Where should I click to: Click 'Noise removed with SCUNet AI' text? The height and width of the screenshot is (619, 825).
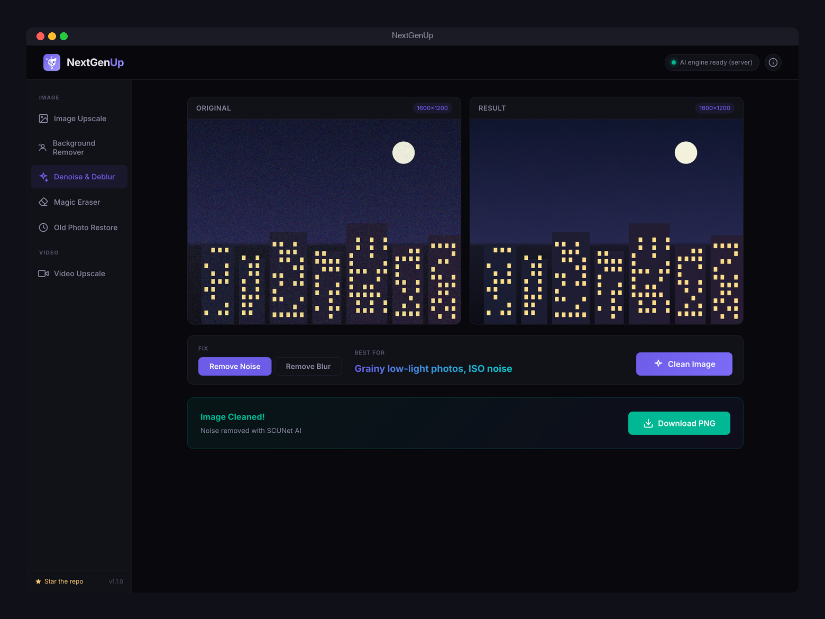[x=251, y=431]
